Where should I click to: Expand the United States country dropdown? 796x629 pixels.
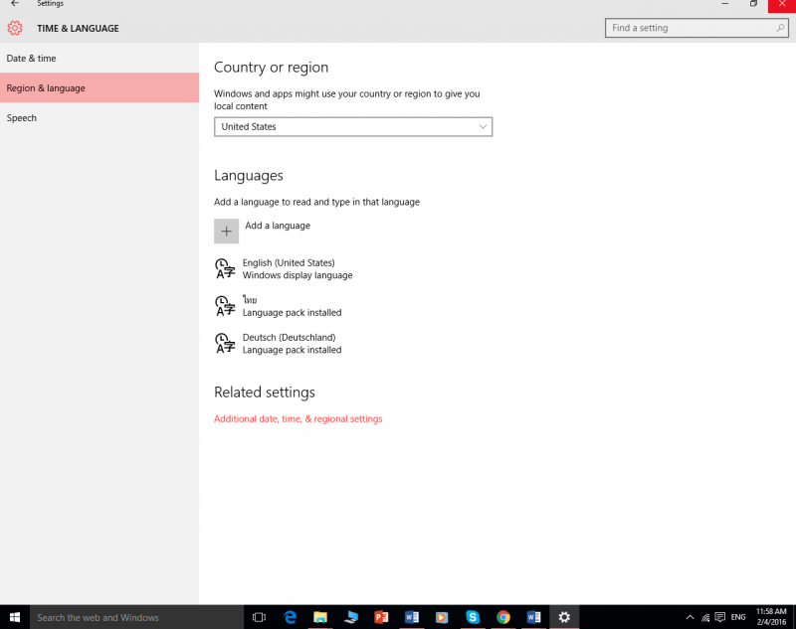click(x=353, y=127)
